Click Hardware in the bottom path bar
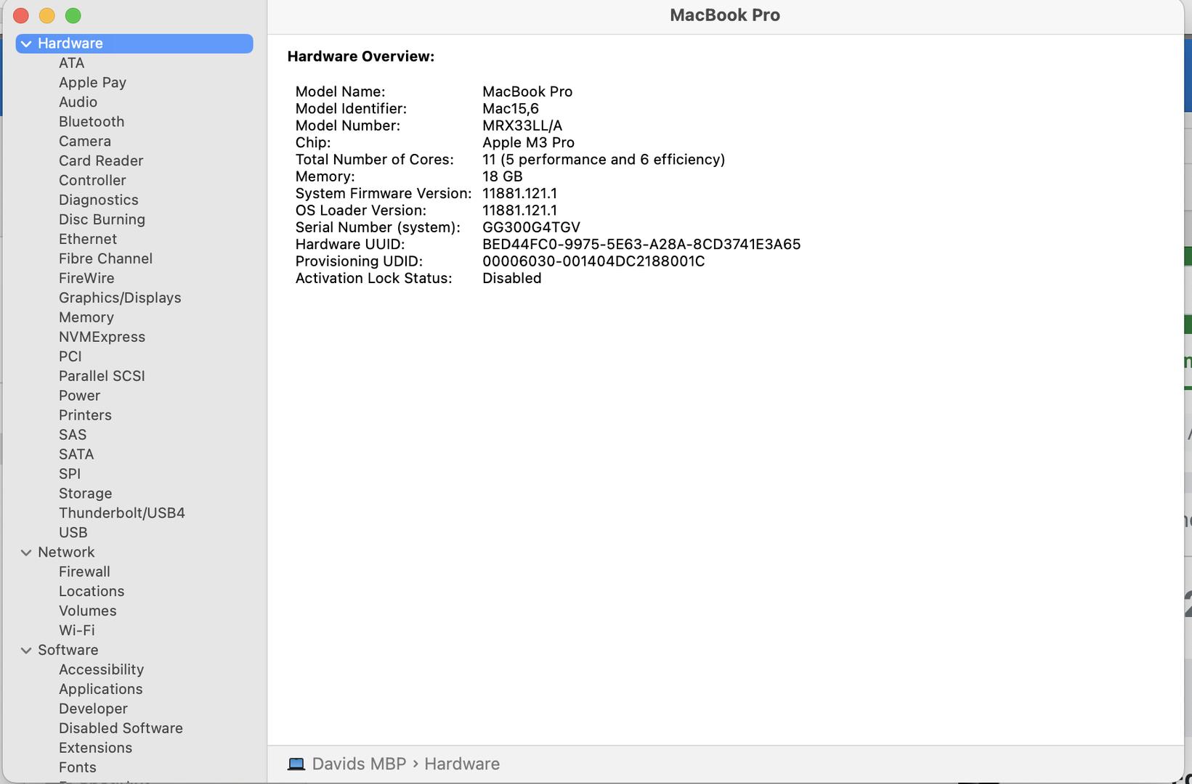Viewport: 1192px width, 784px height. (462, 764)
